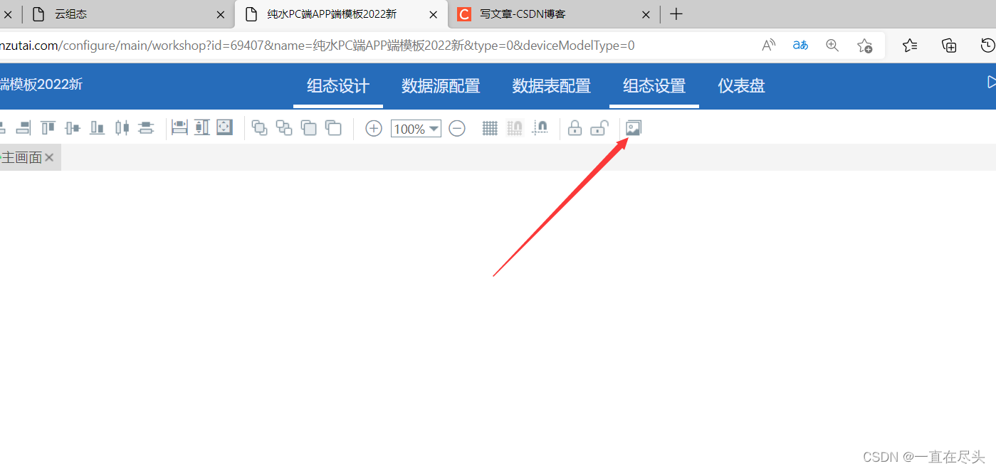Click the translate page icon
996x471 pixels.
800,46
